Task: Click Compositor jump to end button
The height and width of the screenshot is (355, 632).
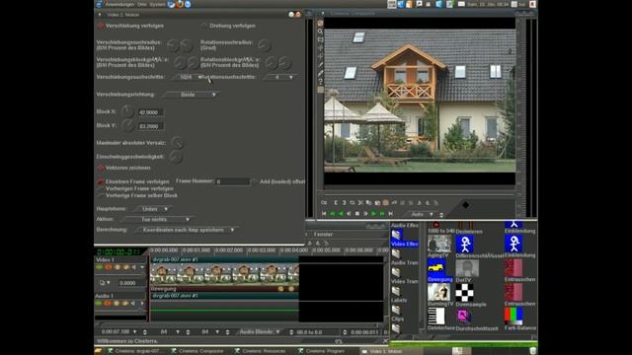Action: [390, 214]
